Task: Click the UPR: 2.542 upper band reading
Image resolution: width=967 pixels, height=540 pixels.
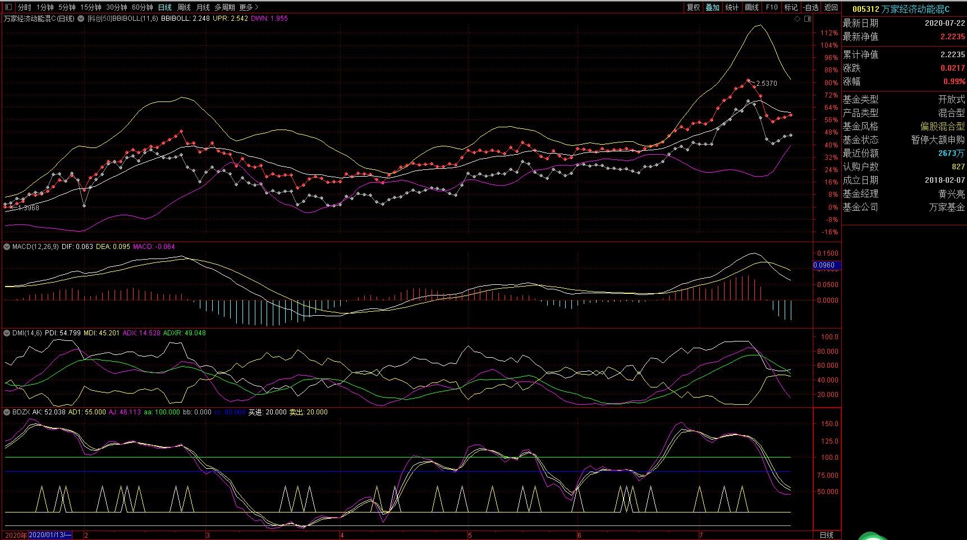Action: (230, 19)
